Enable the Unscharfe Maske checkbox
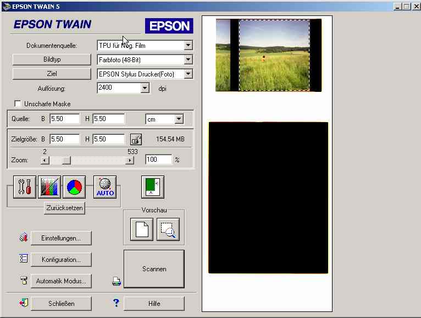 [18, 104]
